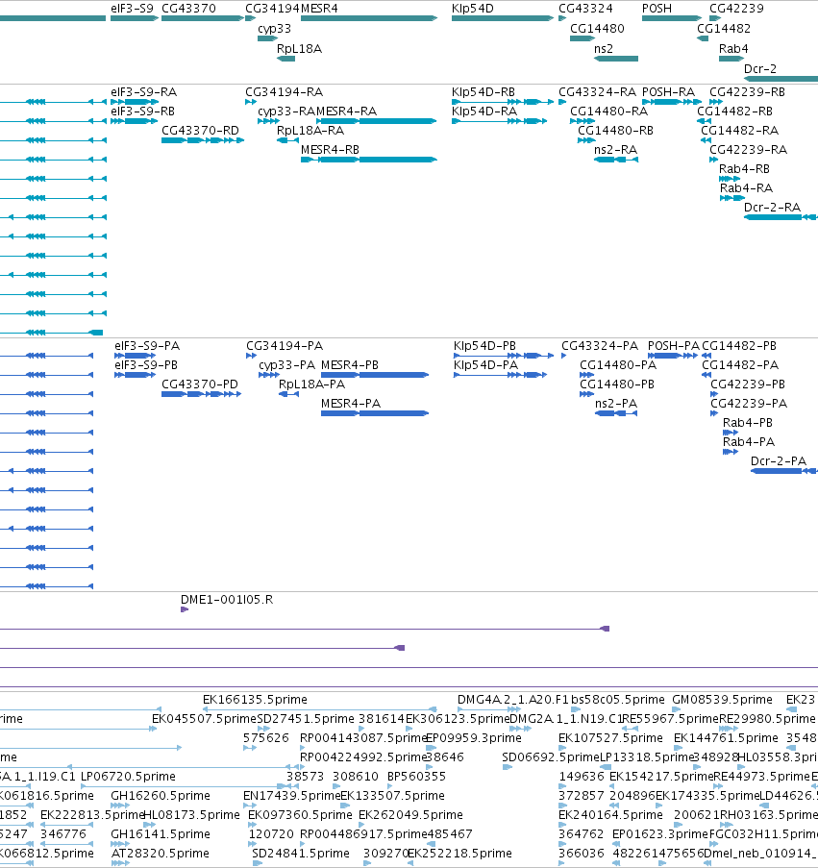Click the CG14482 gene glyph
The image size is (818, 868).
[703, 38]
